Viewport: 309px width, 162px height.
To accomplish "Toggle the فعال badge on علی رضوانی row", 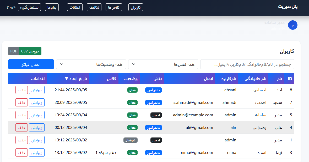I will tap(132, 128).
